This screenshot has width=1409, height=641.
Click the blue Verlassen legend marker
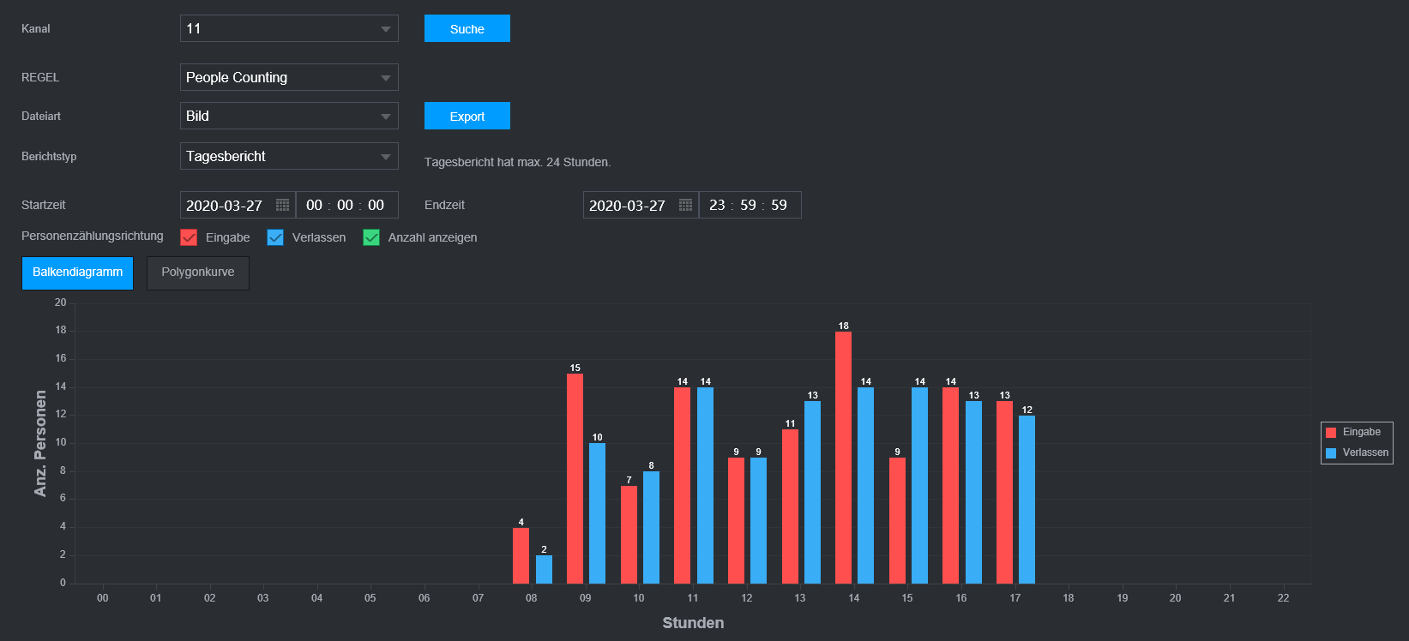1331,453
